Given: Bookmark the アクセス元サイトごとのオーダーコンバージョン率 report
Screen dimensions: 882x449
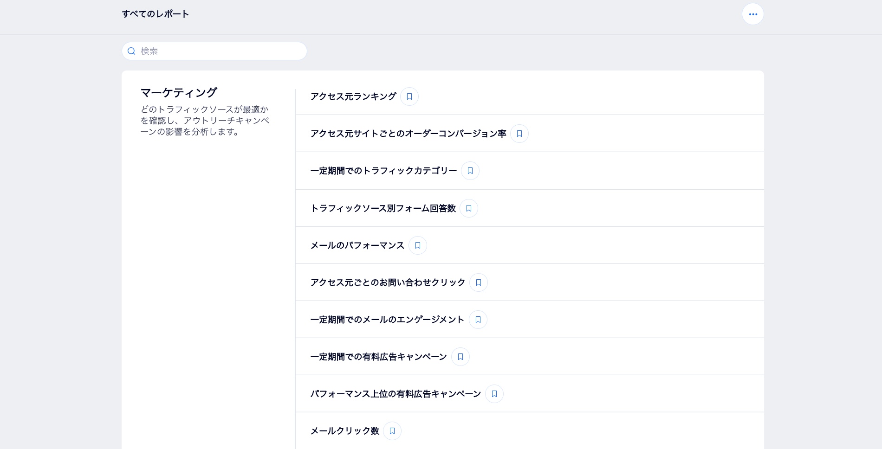Looking at the screenshot, I should point(519,134).
